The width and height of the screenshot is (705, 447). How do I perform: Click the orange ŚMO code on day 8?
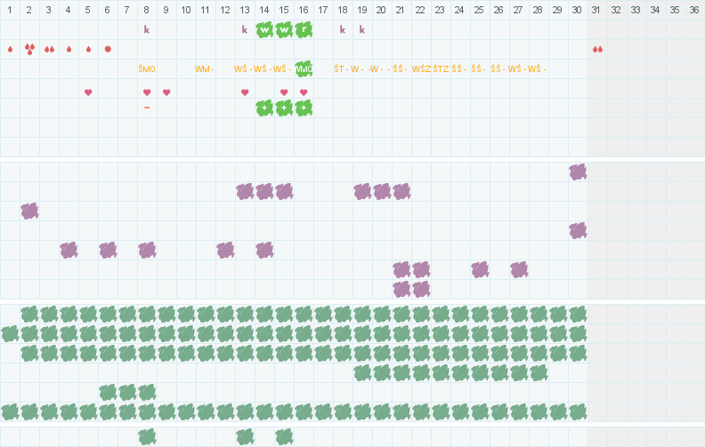click(147, 68)
